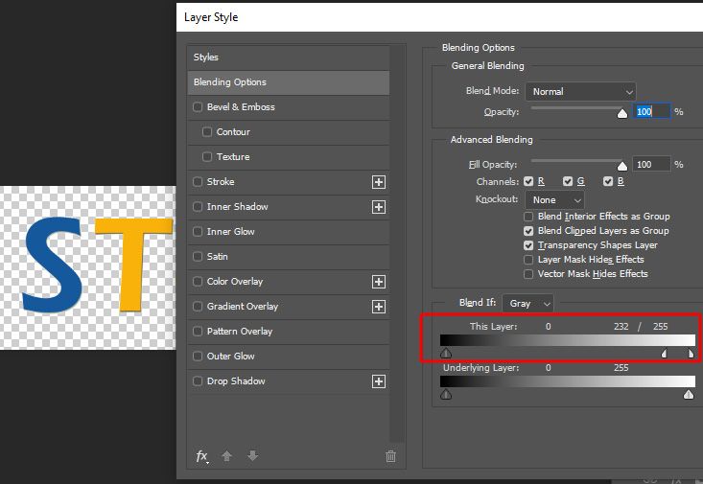Click the fx effects menu icon
703x484 pixels.
[x=202, y=456]
